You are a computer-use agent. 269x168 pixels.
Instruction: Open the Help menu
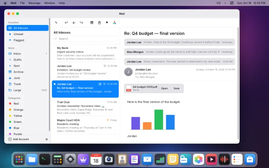[62, 3]
